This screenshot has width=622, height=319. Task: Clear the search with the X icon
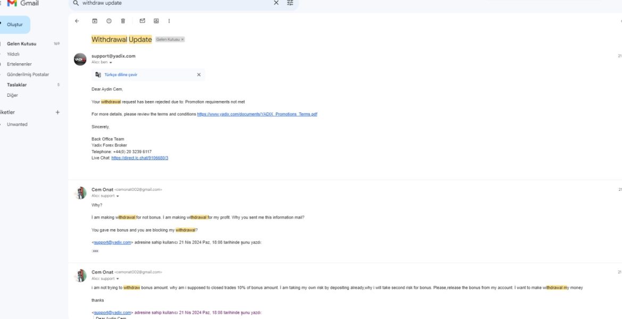tap(276, 3)
